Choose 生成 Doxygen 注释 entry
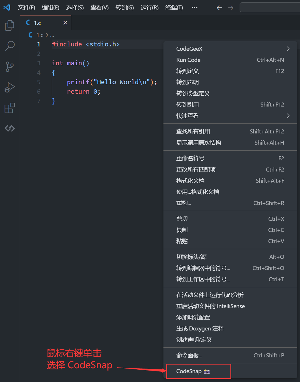 [230, 328]
